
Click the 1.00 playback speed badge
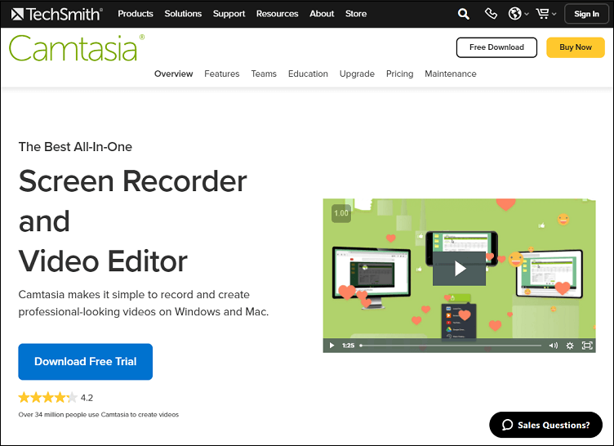pos(341,213)
